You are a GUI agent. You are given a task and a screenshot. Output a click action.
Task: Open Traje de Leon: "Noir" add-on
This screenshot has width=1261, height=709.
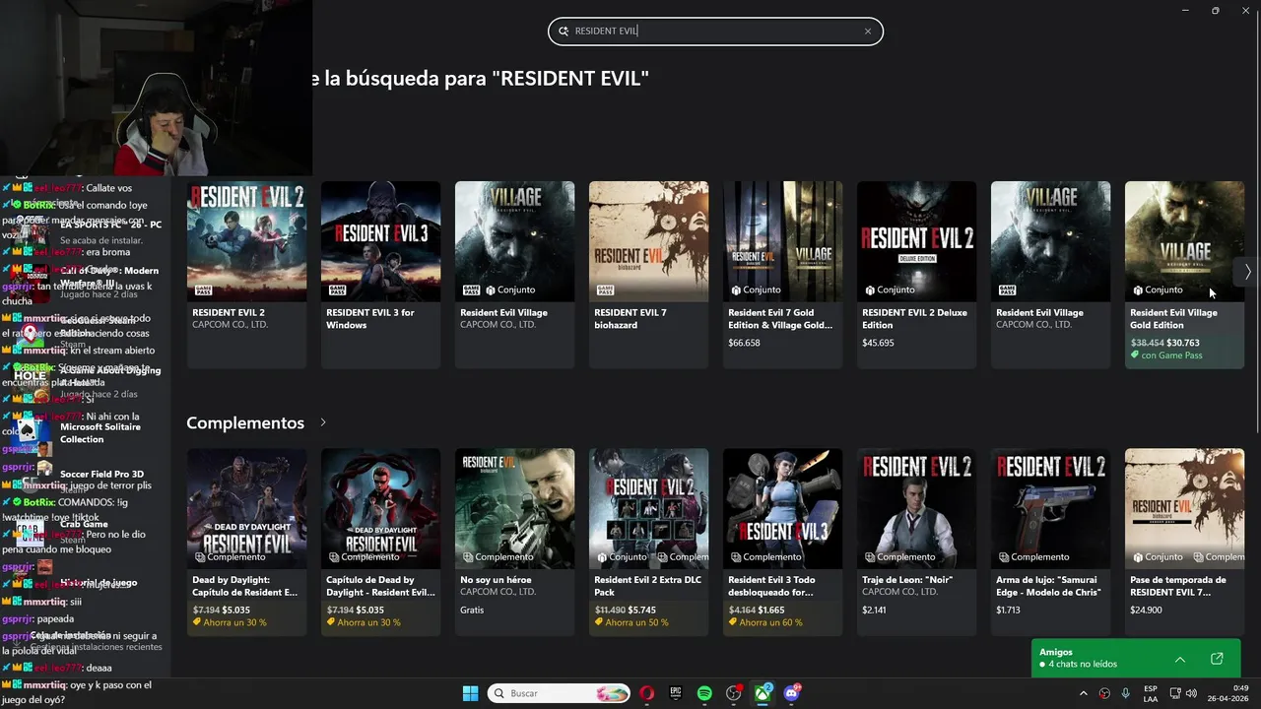tap(916, 542)
